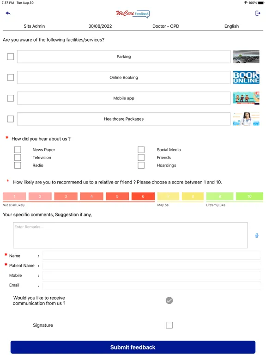The width and height of the screenshot is (266, 355).
Task: Enable the Signature checkbox
Action: 169,325
